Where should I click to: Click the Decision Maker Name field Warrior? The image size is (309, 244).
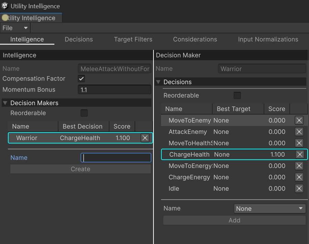click(262, 68)
